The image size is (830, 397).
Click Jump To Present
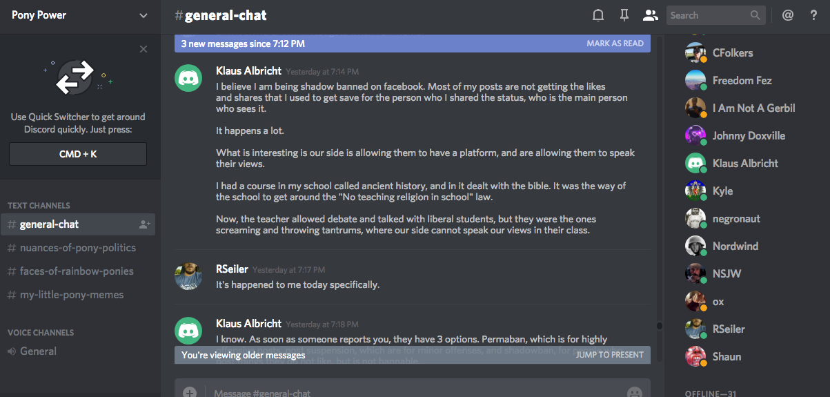610,355
